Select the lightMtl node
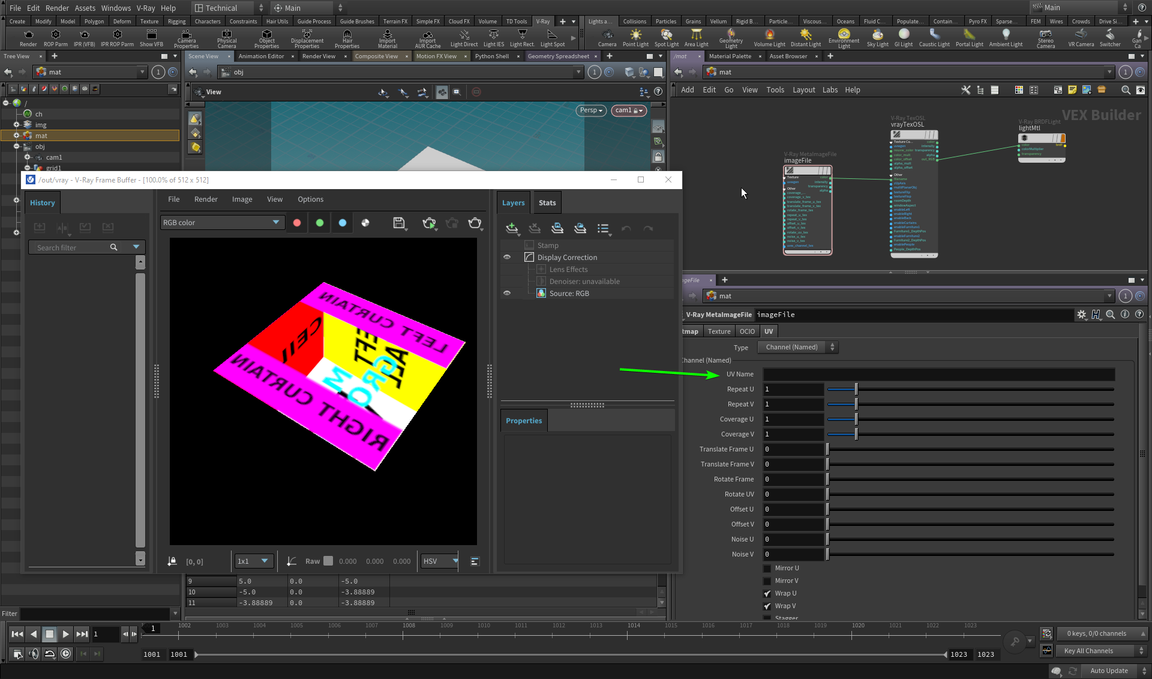The width and height of the screenshot is (1152, 679). (x=1042, y=147)
